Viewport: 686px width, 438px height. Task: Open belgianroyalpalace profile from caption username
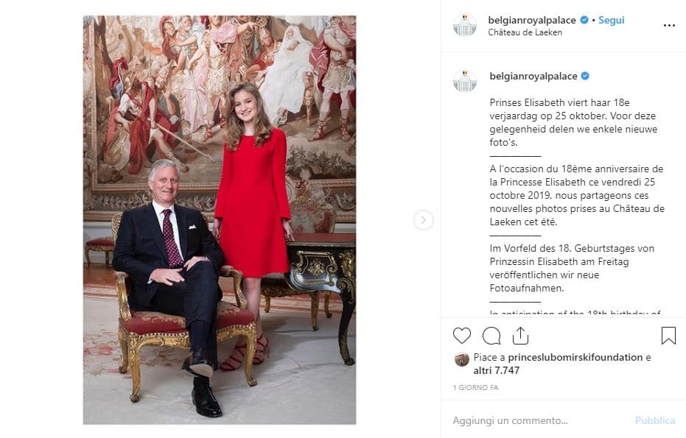pos(533,76)
